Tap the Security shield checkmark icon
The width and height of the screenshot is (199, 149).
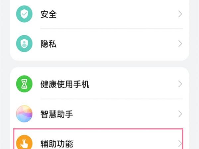tap(24, 14)
